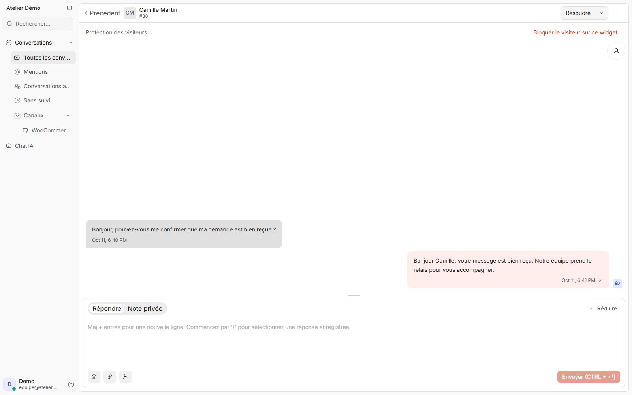Viewport: 632px width, 395px height.
Task: Click the search magnifier icon
Action: [x=9, y=24]
